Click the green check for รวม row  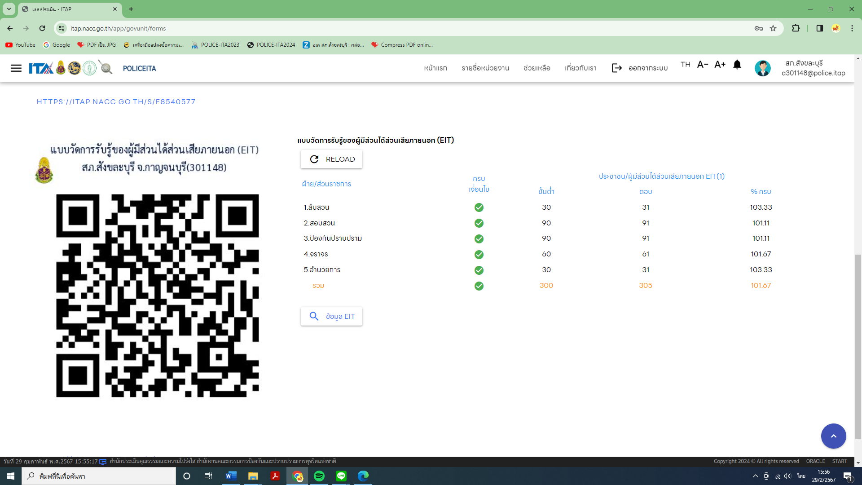point(479,286)
